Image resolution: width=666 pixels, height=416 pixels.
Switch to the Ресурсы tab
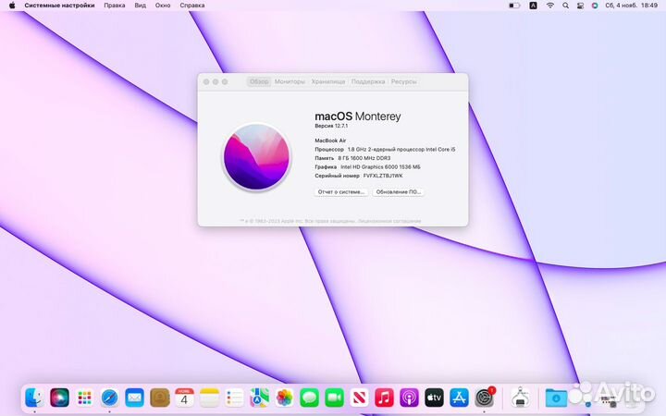403,81
